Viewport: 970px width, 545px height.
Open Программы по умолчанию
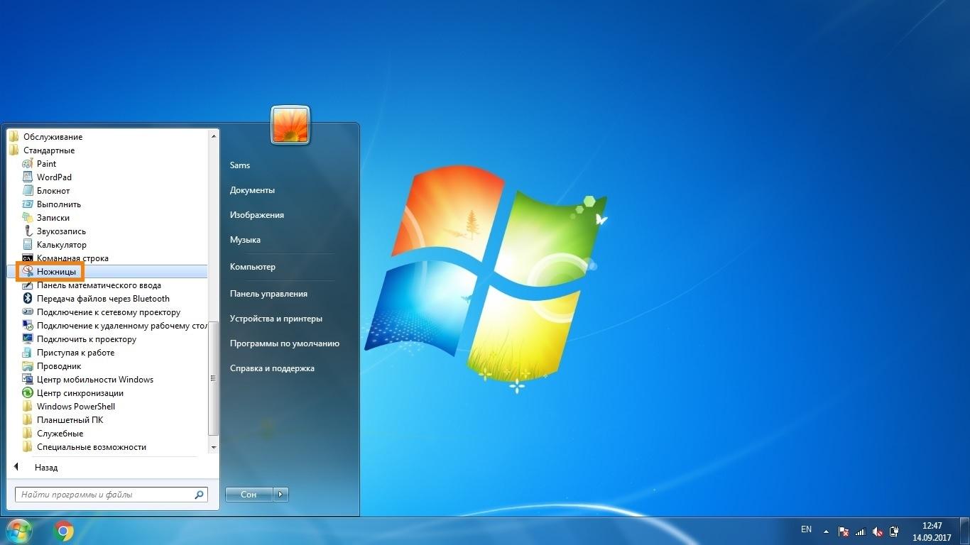[285, 343]
